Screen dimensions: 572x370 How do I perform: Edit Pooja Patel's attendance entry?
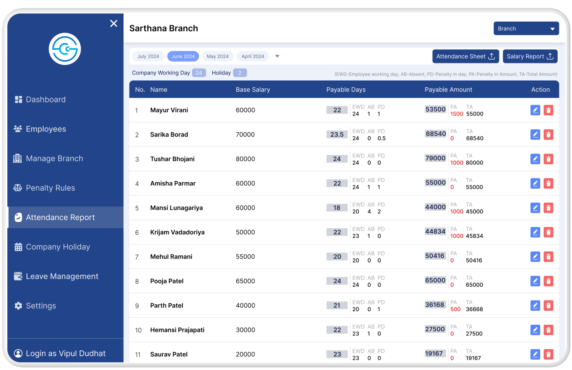(535, 281)
